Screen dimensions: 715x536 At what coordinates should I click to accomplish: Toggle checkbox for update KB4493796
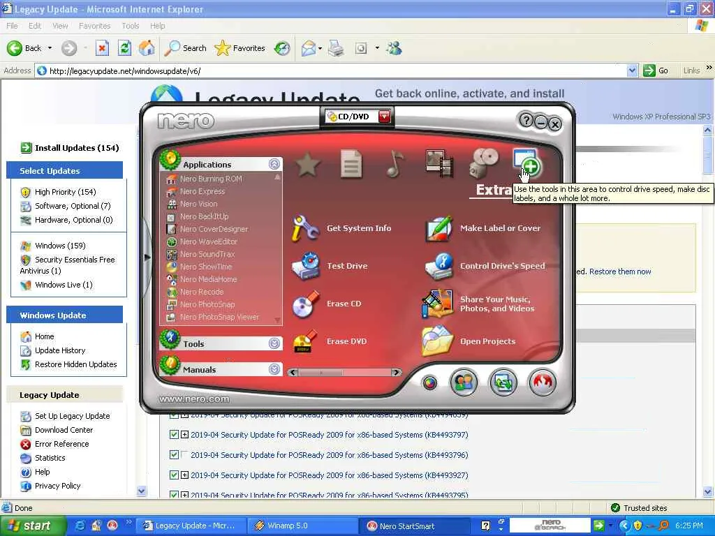pos(174,454)
